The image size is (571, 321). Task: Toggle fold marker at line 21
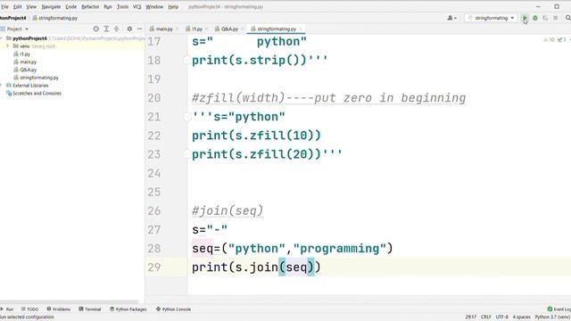[x=186, y=117]
